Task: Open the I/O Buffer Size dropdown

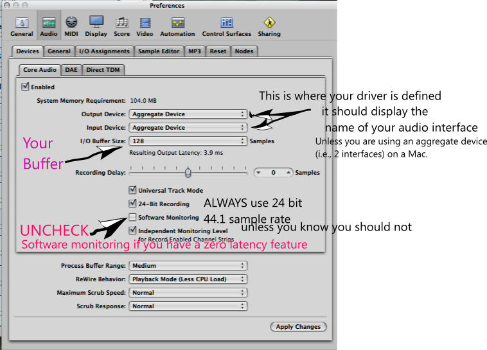Action: tap(188, 141)
